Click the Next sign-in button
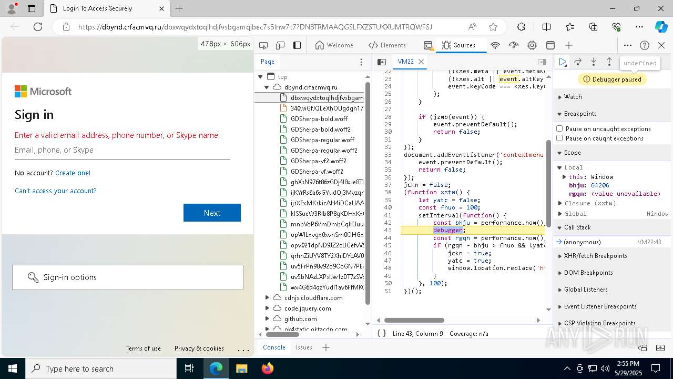 click(212, 213)
